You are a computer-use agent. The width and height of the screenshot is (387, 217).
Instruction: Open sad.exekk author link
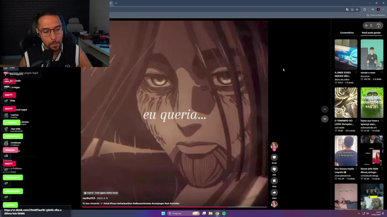340,127
